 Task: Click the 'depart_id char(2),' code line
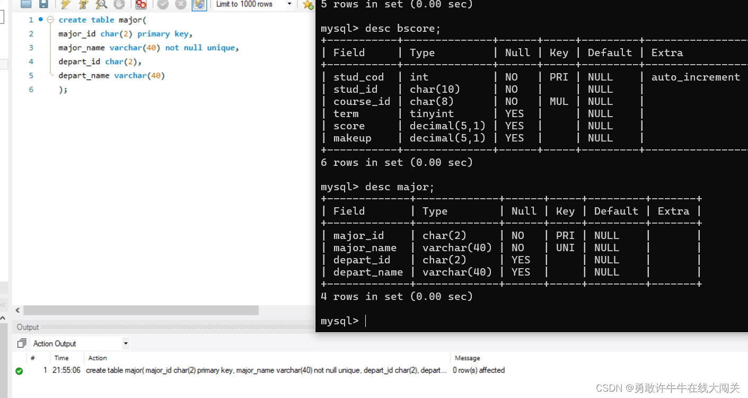click(100, 61)
